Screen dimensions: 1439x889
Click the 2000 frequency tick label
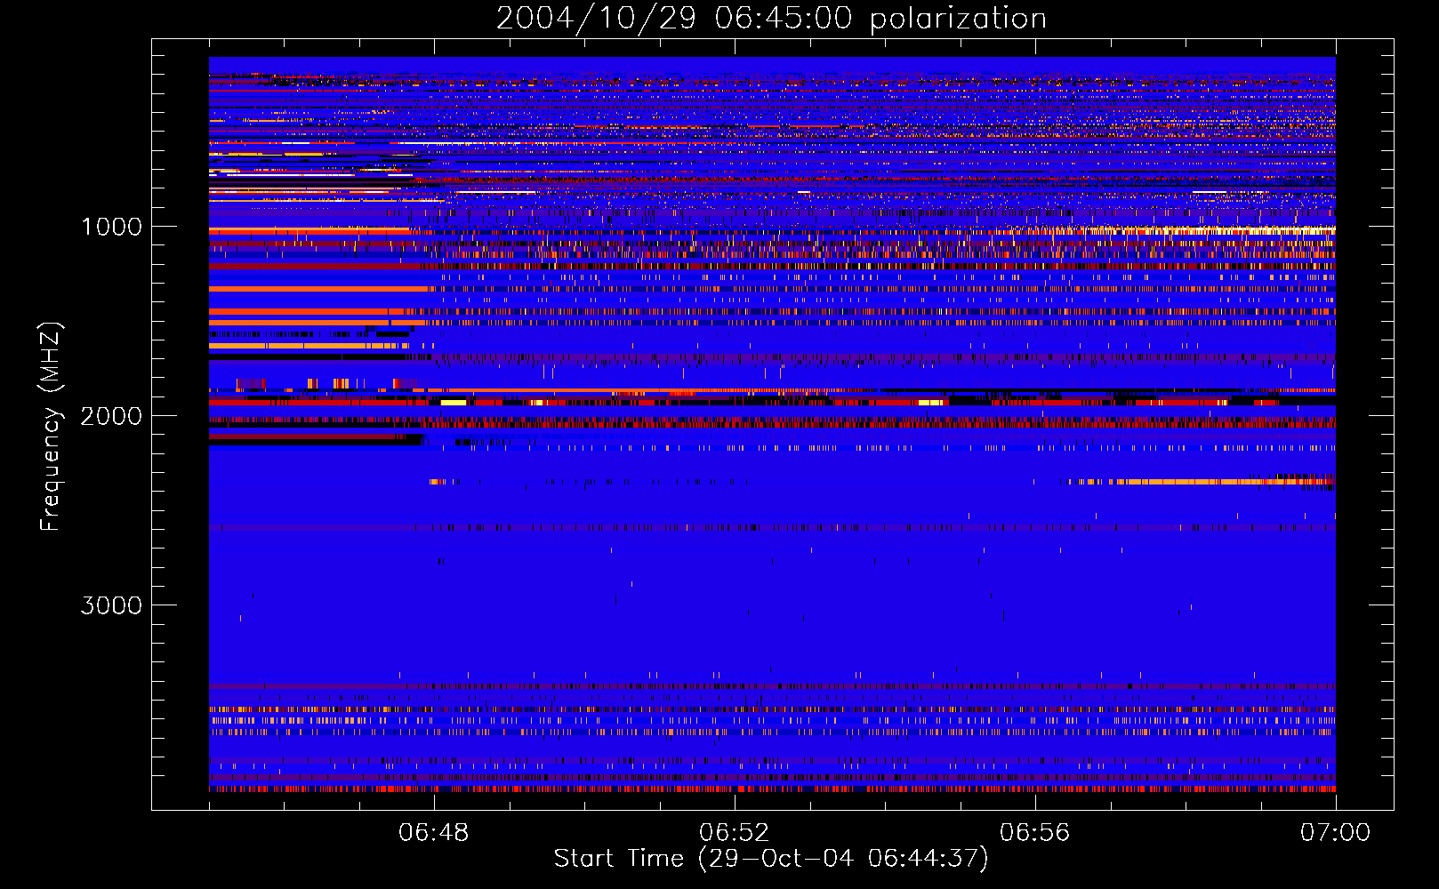click(111, 416)
